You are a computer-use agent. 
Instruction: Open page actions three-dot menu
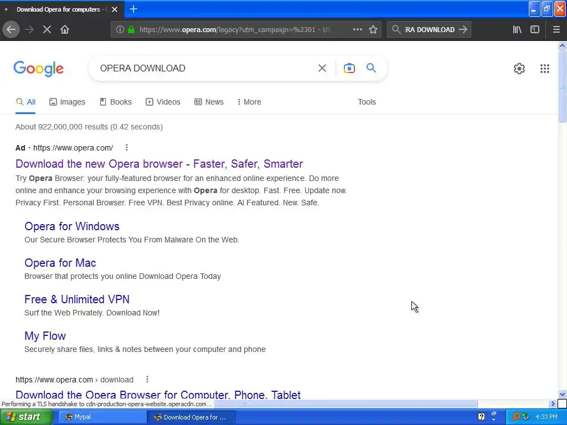(x=357, y=30)
